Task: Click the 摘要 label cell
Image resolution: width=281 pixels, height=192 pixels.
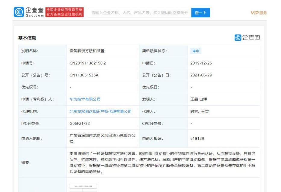Action: click(x=43, y=162)
